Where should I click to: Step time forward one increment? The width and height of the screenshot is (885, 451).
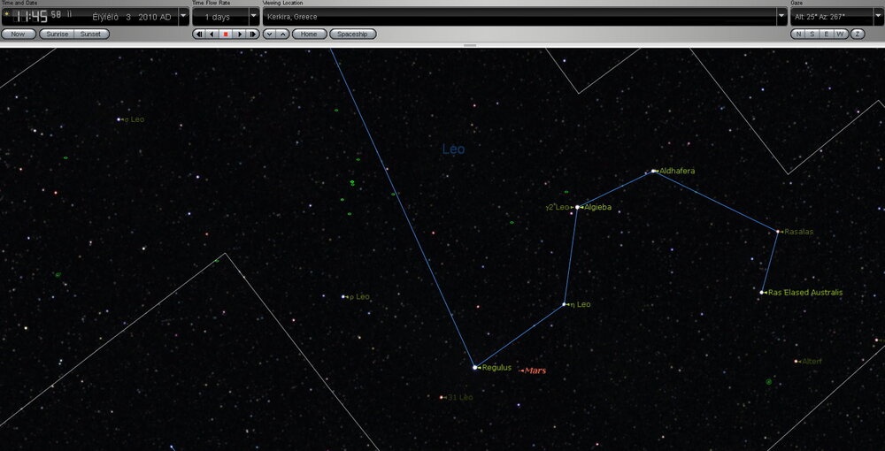coord(253,34)
